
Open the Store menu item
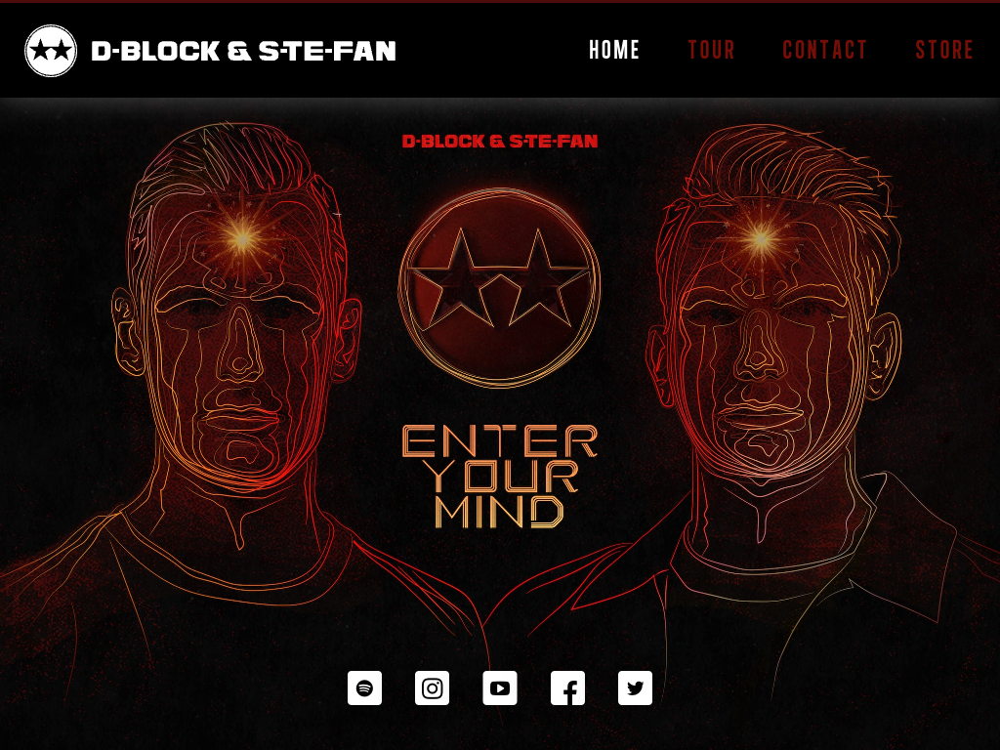(x=944, y=50)
